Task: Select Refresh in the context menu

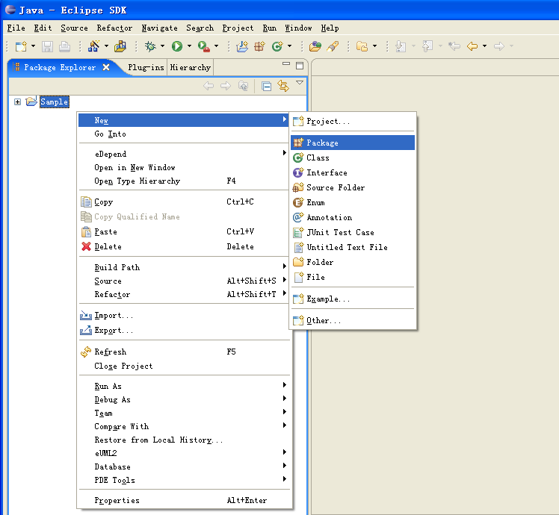Action: (183, 352)
